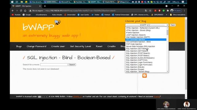Switch to the YouTube Chrome taskbar window

point(80,2)
